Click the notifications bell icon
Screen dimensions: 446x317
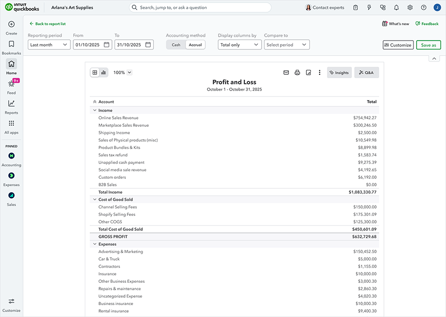(396, 7)
